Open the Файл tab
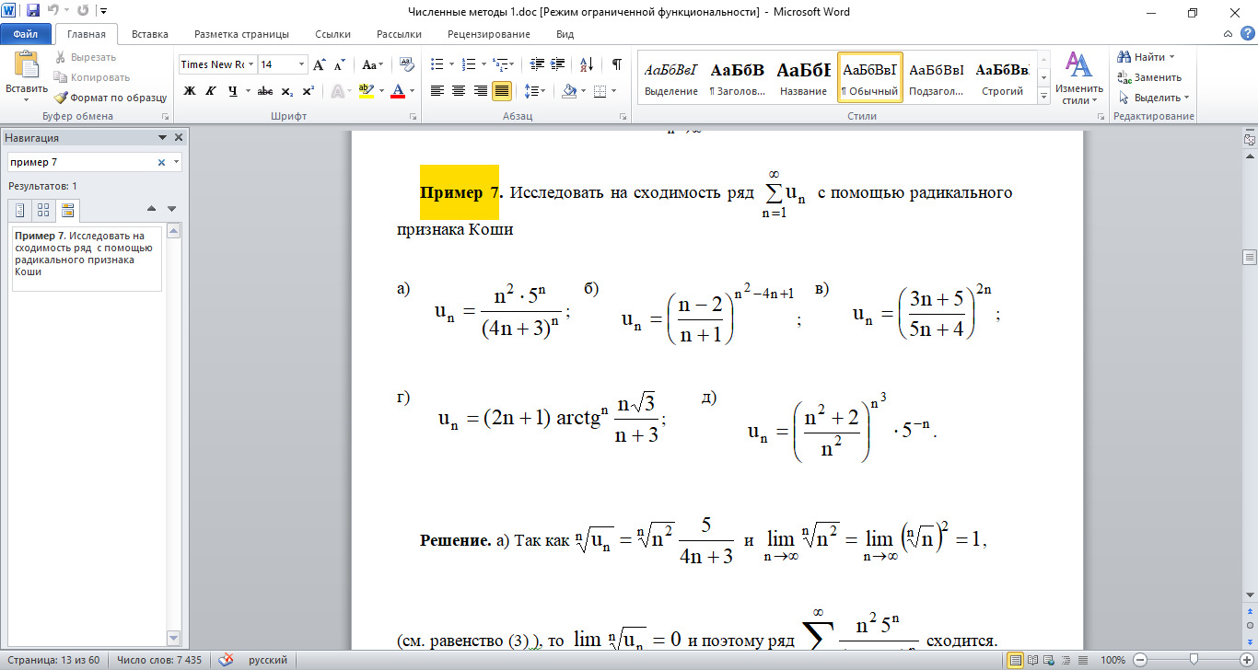Screen dimensions: 1258x670 click(x=26, y=34)
